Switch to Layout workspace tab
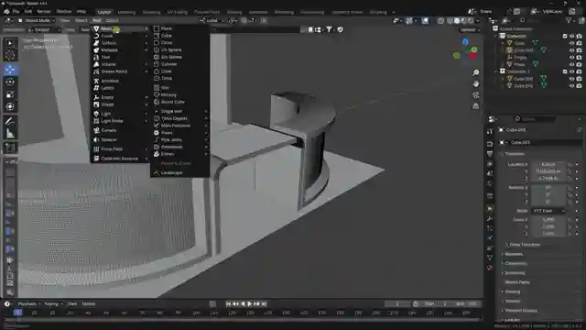The image size is (586, 330). click(x=104, y=12)
